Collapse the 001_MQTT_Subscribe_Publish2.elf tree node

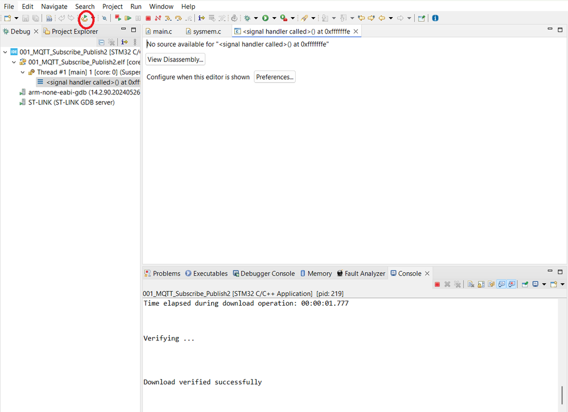pyautogui.click(x=14, y=63)
